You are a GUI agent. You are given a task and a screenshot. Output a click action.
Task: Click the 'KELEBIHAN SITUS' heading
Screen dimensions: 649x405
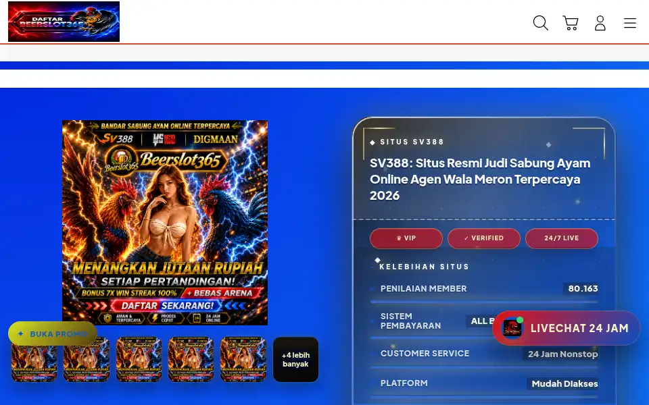(425, 267)
